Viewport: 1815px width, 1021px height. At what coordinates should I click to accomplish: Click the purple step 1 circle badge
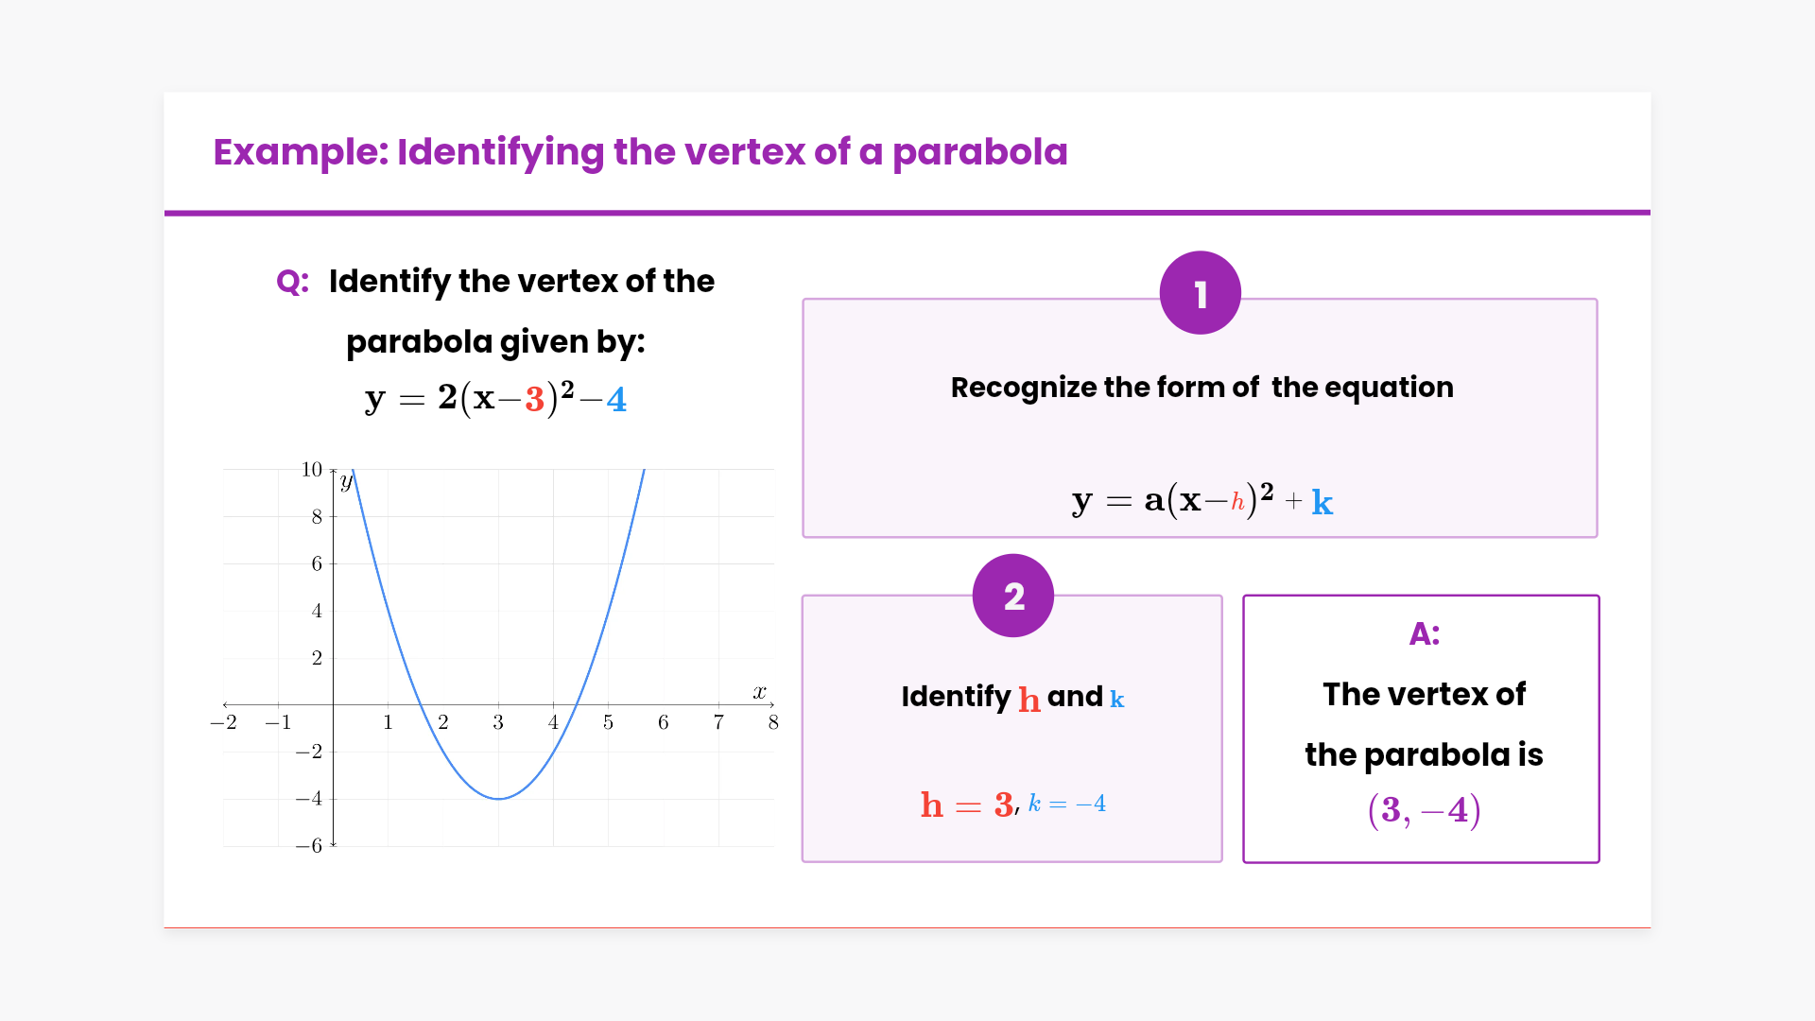pos(1200,293)
